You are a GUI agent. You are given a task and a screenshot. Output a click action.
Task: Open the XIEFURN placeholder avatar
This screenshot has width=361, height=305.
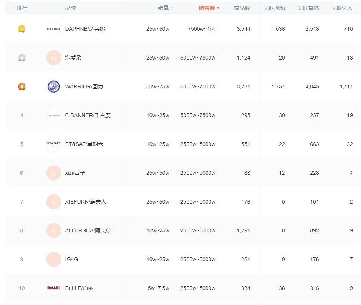pos(54,202)
